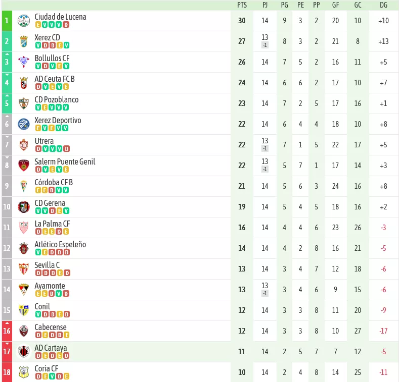399x382 pixels.
Task: Click the Bollullos CF crest icon
Action: 24,62
